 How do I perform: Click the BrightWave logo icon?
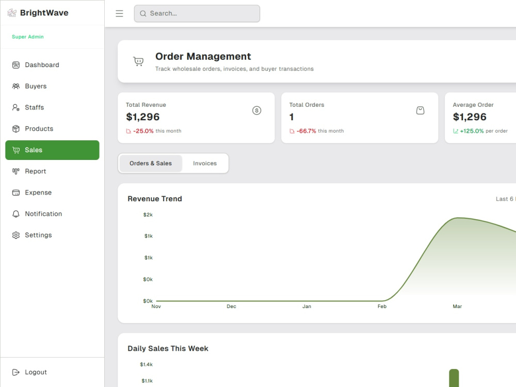pyautogui.click(x=12, y=13)
